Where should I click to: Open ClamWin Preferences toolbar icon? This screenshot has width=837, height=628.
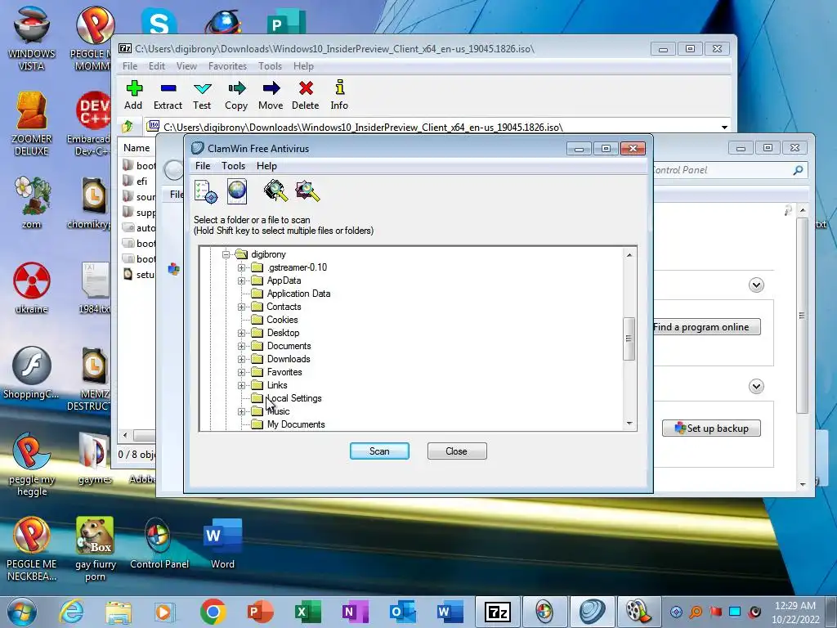pyautogui.click(x=206, y=191)
